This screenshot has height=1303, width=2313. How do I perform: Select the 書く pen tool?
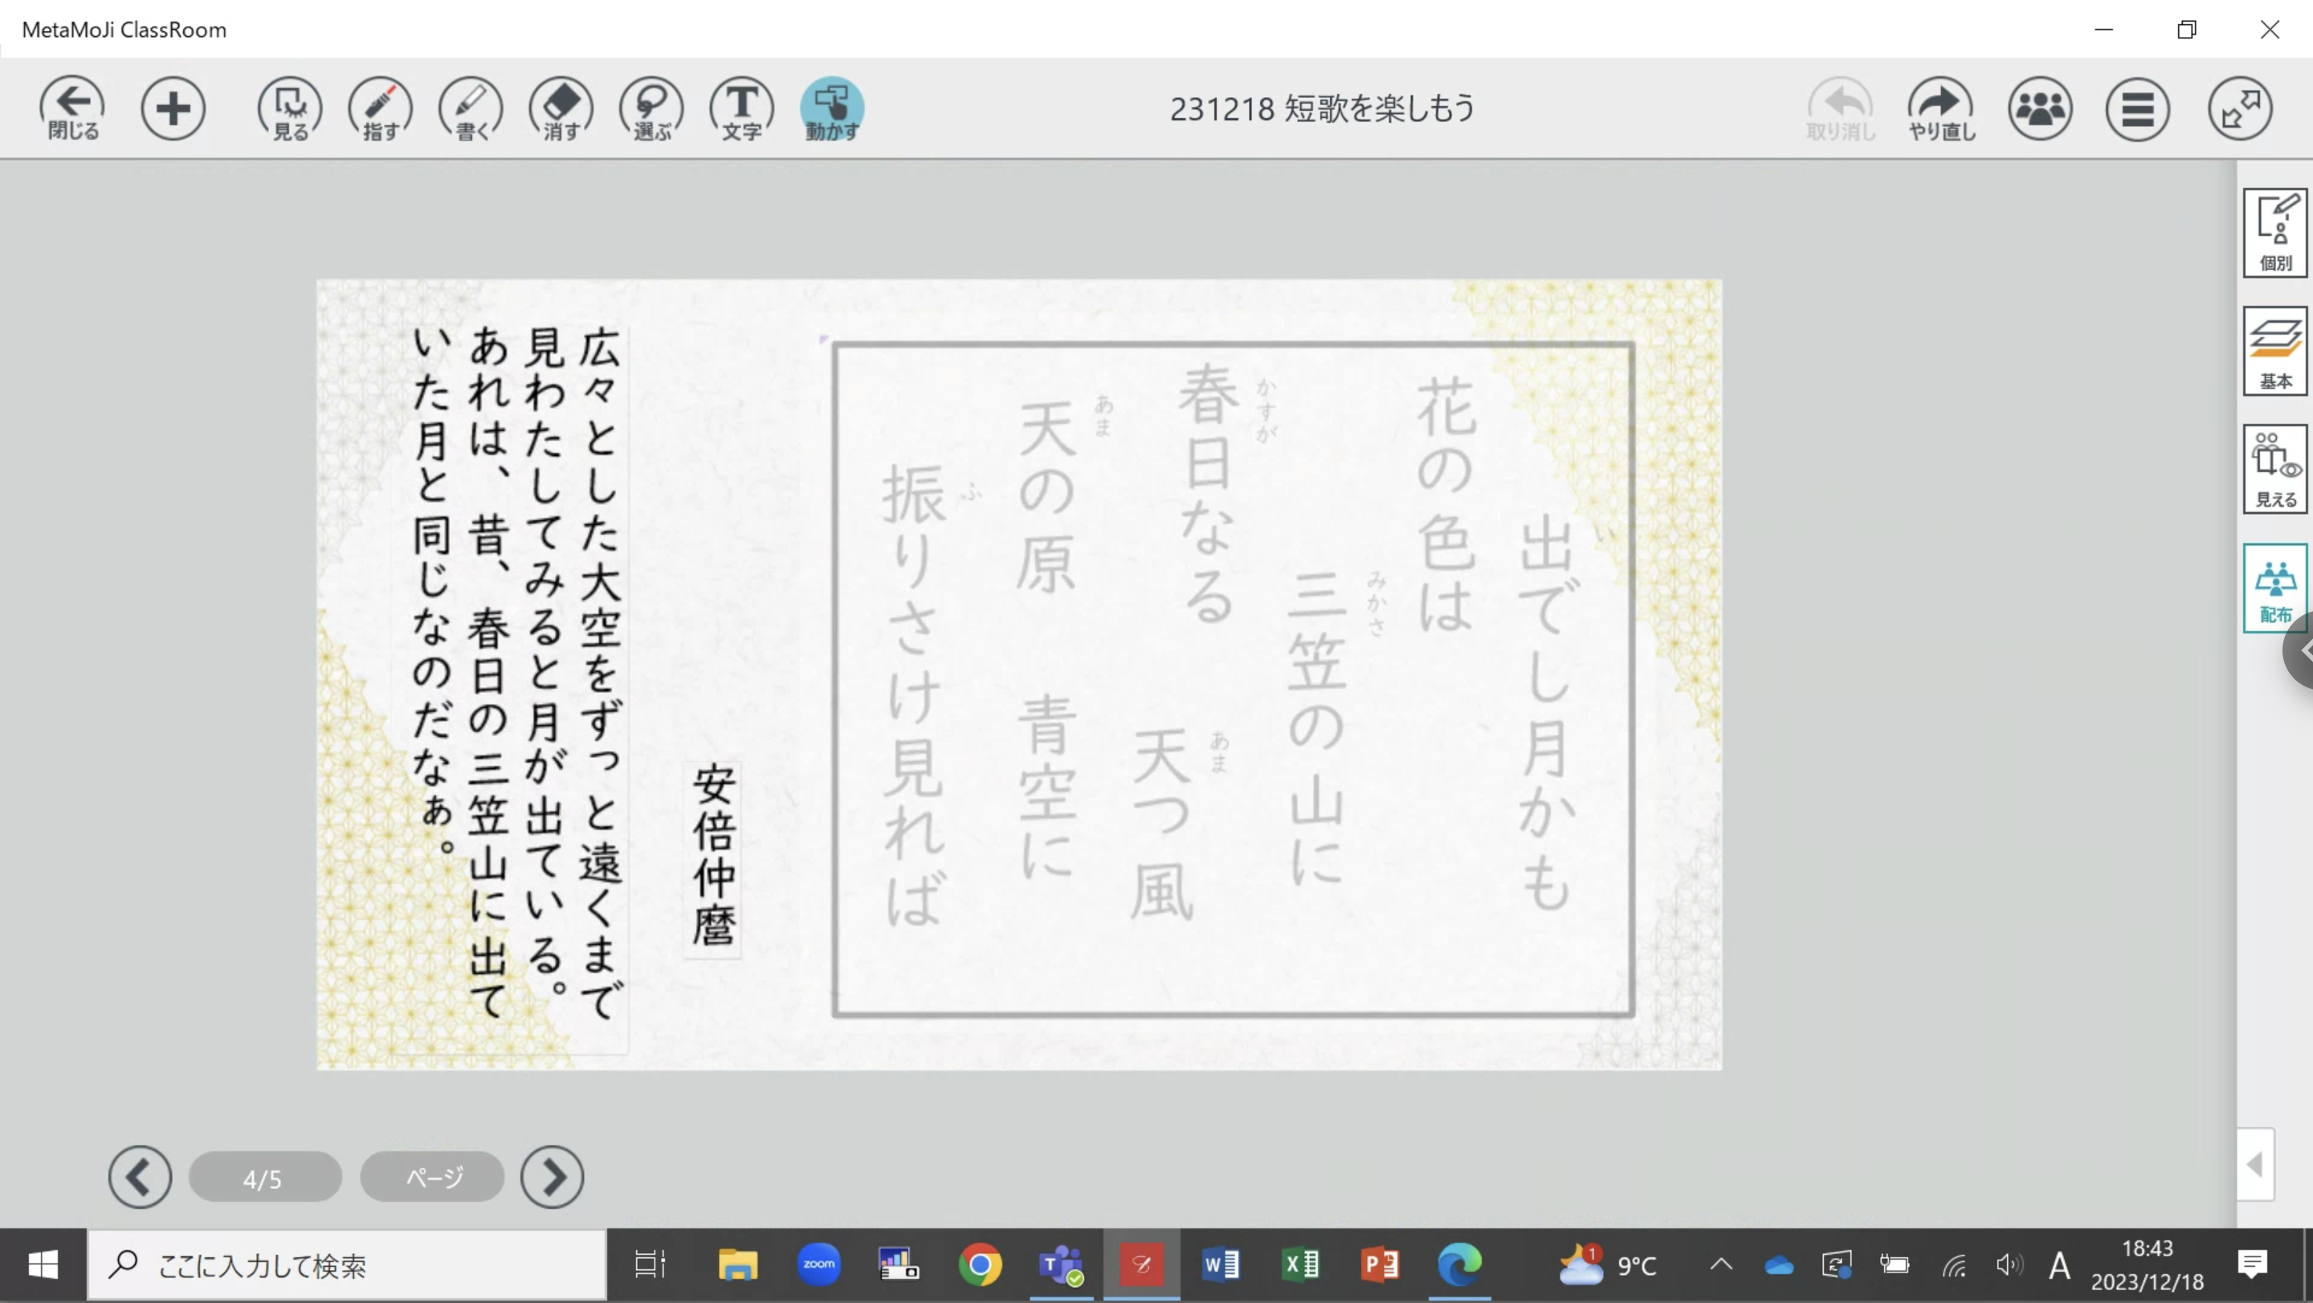point(471,108)
